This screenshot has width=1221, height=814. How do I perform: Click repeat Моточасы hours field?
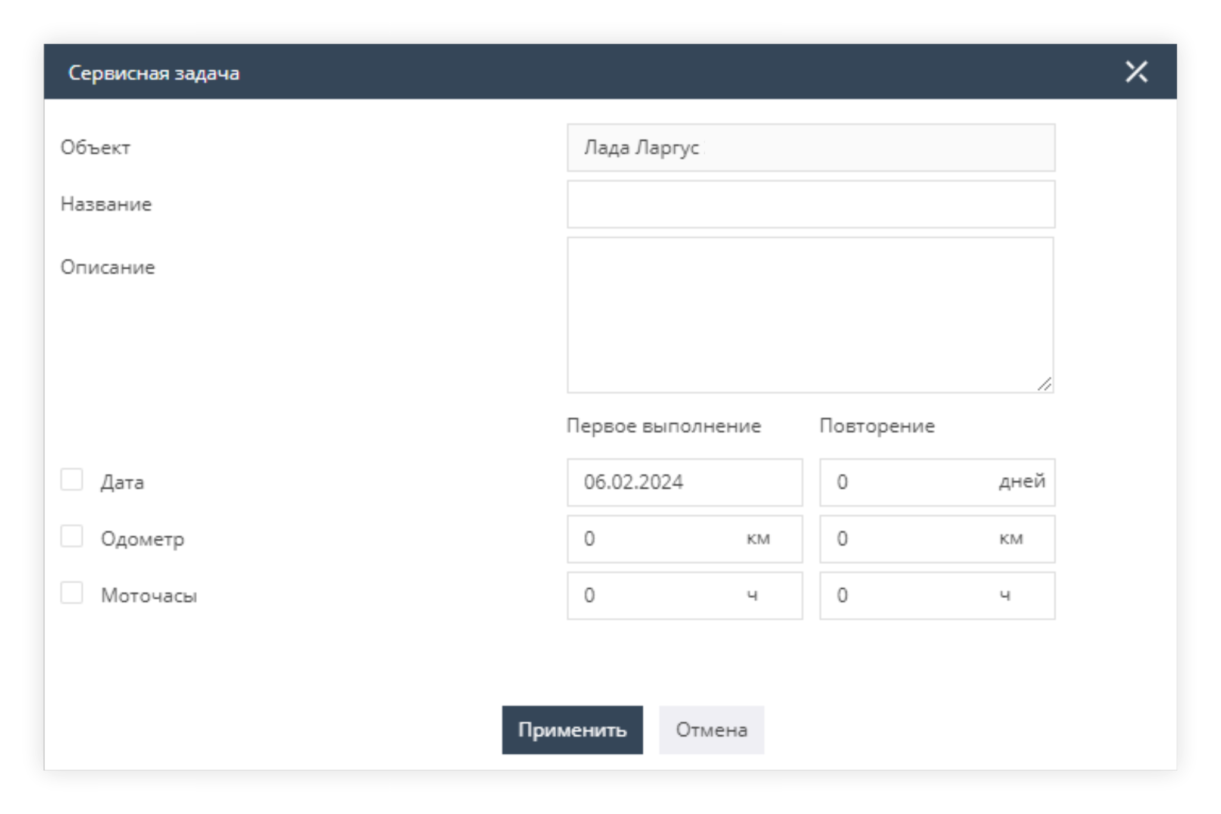(937, 595)
